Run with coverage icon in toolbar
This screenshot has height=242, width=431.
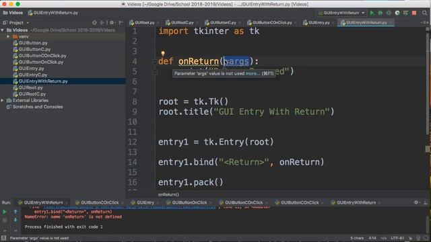coord(389,13)
